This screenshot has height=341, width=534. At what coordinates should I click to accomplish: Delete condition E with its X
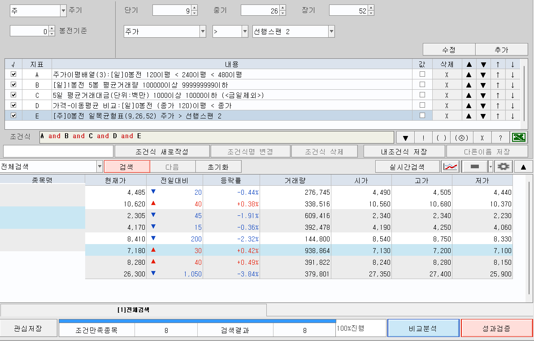(447, 116)
